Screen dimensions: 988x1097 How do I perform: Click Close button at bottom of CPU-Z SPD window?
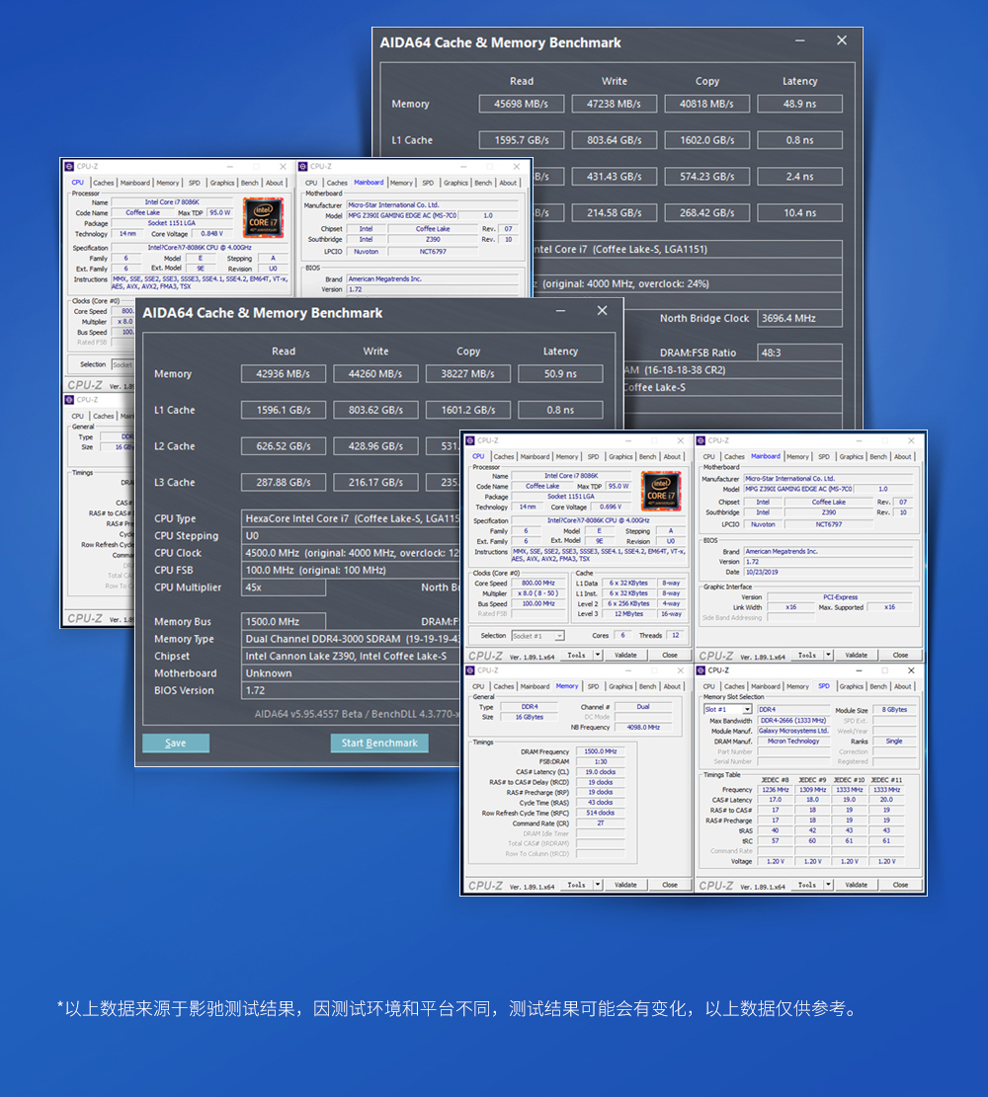click(x=900, y=885)
